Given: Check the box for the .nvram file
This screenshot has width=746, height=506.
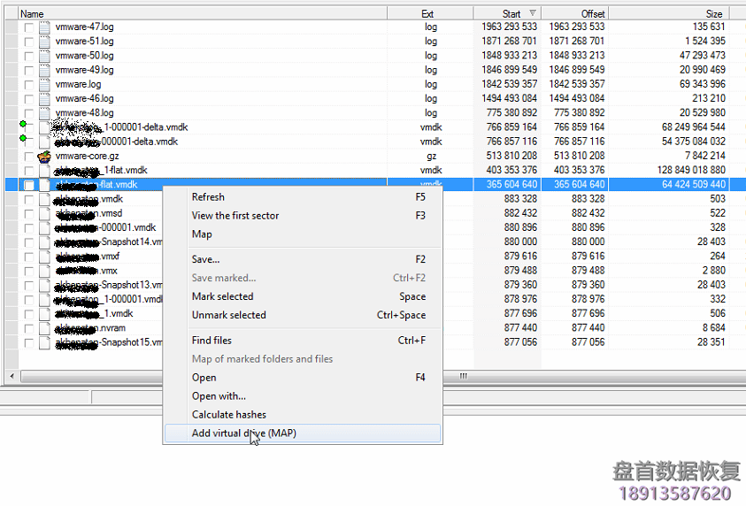Looking at the screenshot, I should pyautogui.click(x=29, y=328).
